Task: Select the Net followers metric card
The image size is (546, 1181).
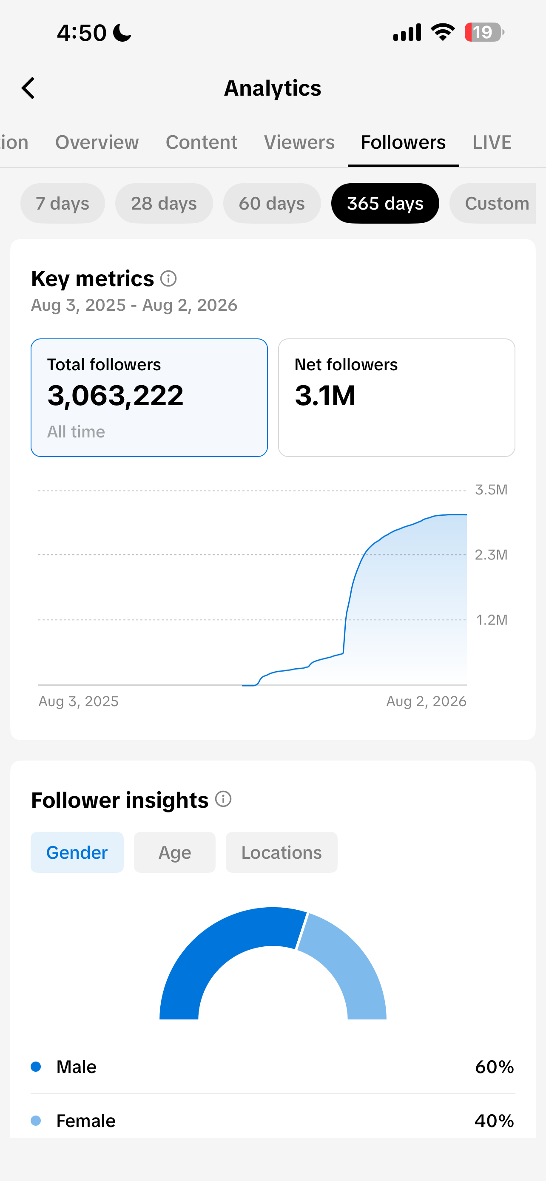Action: pyautogui.click(x=397, y=397)
